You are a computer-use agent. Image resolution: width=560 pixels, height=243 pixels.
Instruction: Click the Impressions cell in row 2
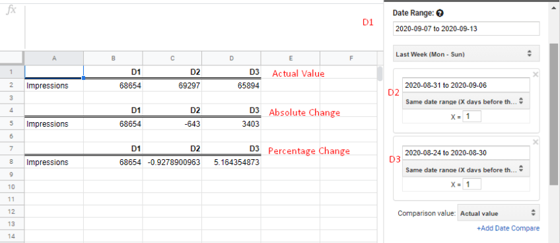pyautogui.click(x=54, y=86)
